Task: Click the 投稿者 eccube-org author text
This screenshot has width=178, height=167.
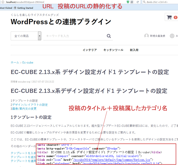Action: [20, 82]
